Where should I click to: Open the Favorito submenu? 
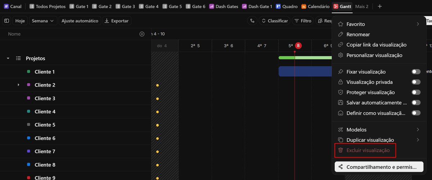[x=379, y=24]
